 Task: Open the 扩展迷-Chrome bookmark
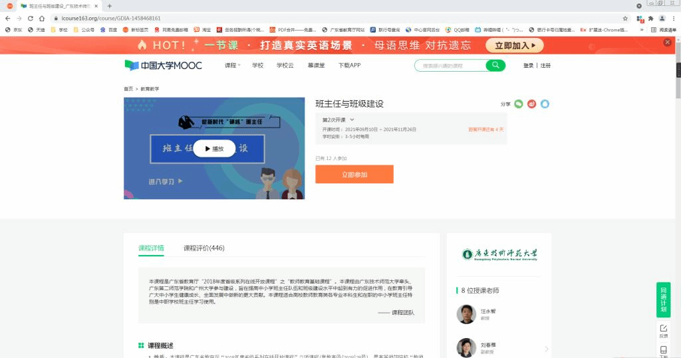point(604,30)
